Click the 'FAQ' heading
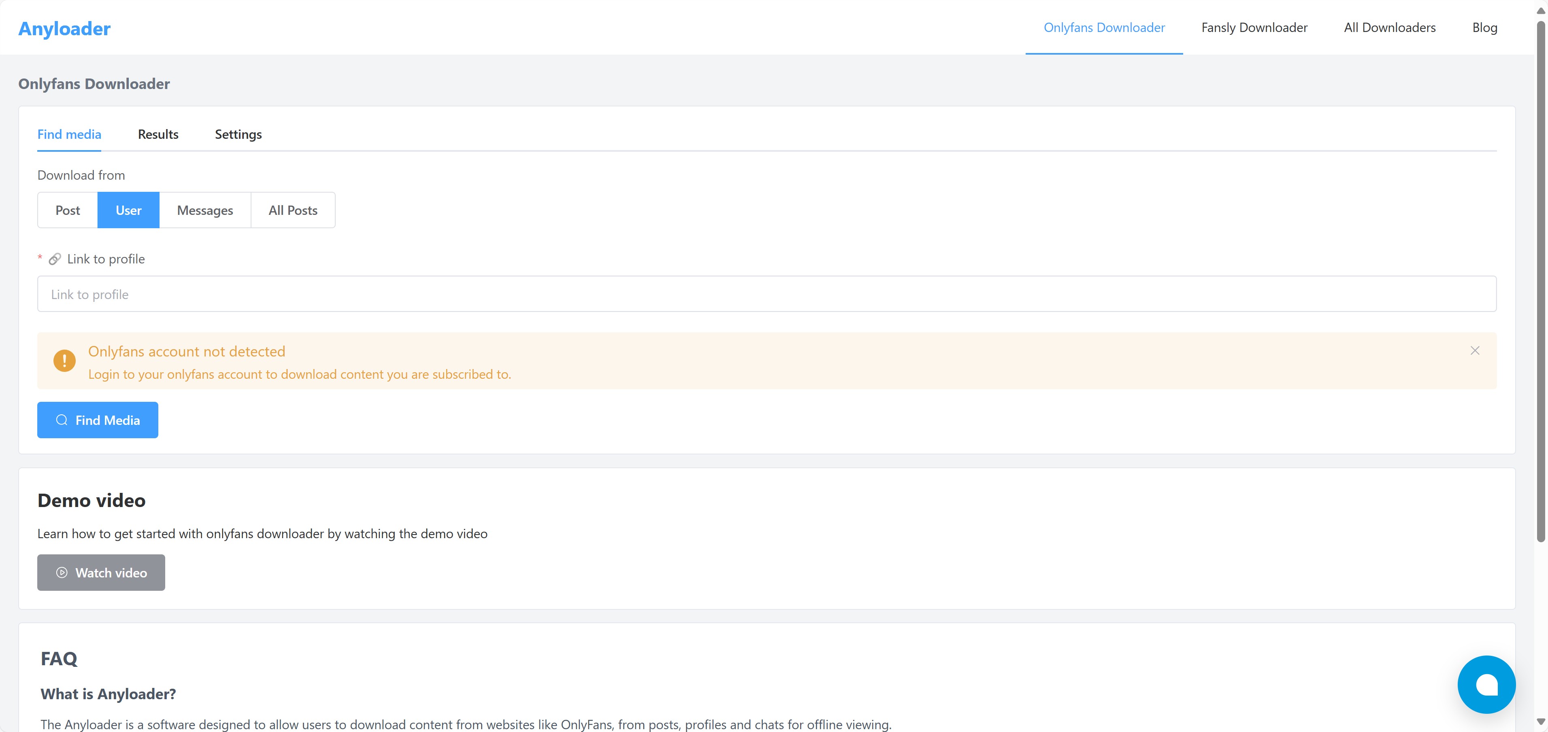The width and height of the screenshot is (1548, 732). point(59,658)
